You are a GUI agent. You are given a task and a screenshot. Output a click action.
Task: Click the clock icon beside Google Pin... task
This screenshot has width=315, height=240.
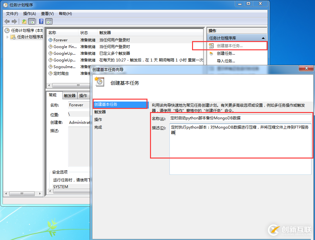(x=50, y=46)
